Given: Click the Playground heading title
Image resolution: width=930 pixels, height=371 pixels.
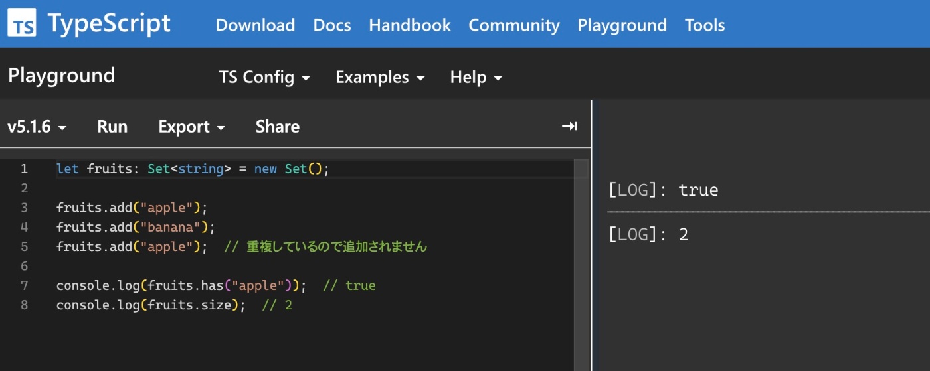Looking at the screenshot, I should [61, 76].
